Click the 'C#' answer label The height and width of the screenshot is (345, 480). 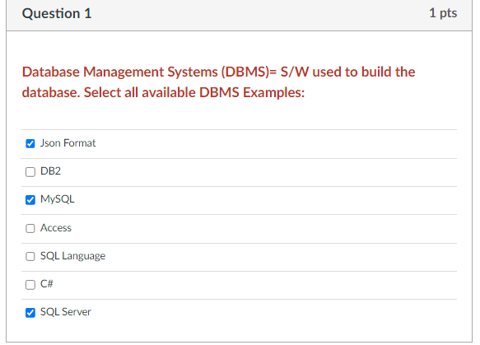(x=47, y=284)
